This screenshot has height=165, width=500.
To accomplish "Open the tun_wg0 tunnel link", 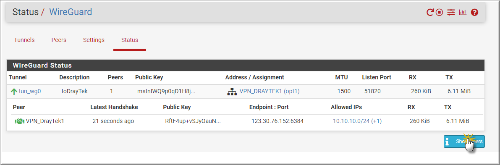I will coord(30,91).
